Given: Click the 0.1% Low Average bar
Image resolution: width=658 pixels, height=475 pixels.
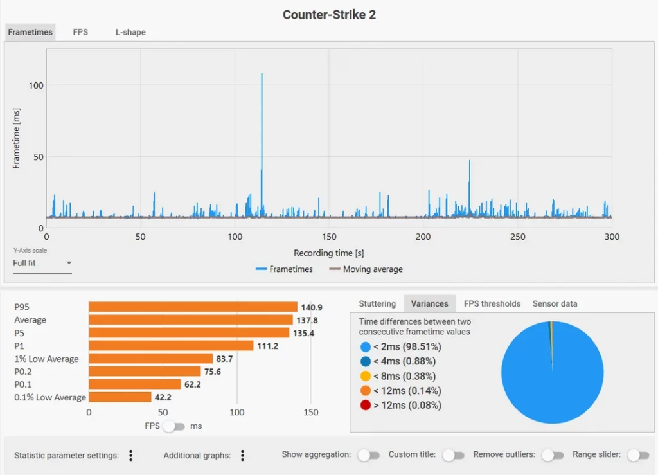Looking at the screenshot, I should (120, 397).
